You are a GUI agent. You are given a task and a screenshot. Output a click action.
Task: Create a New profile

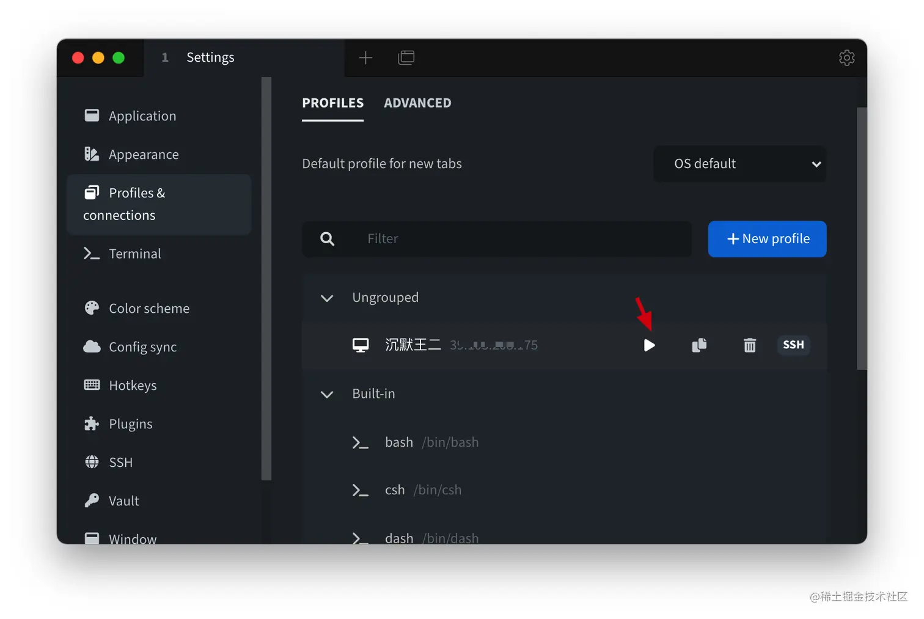(767, 239)
